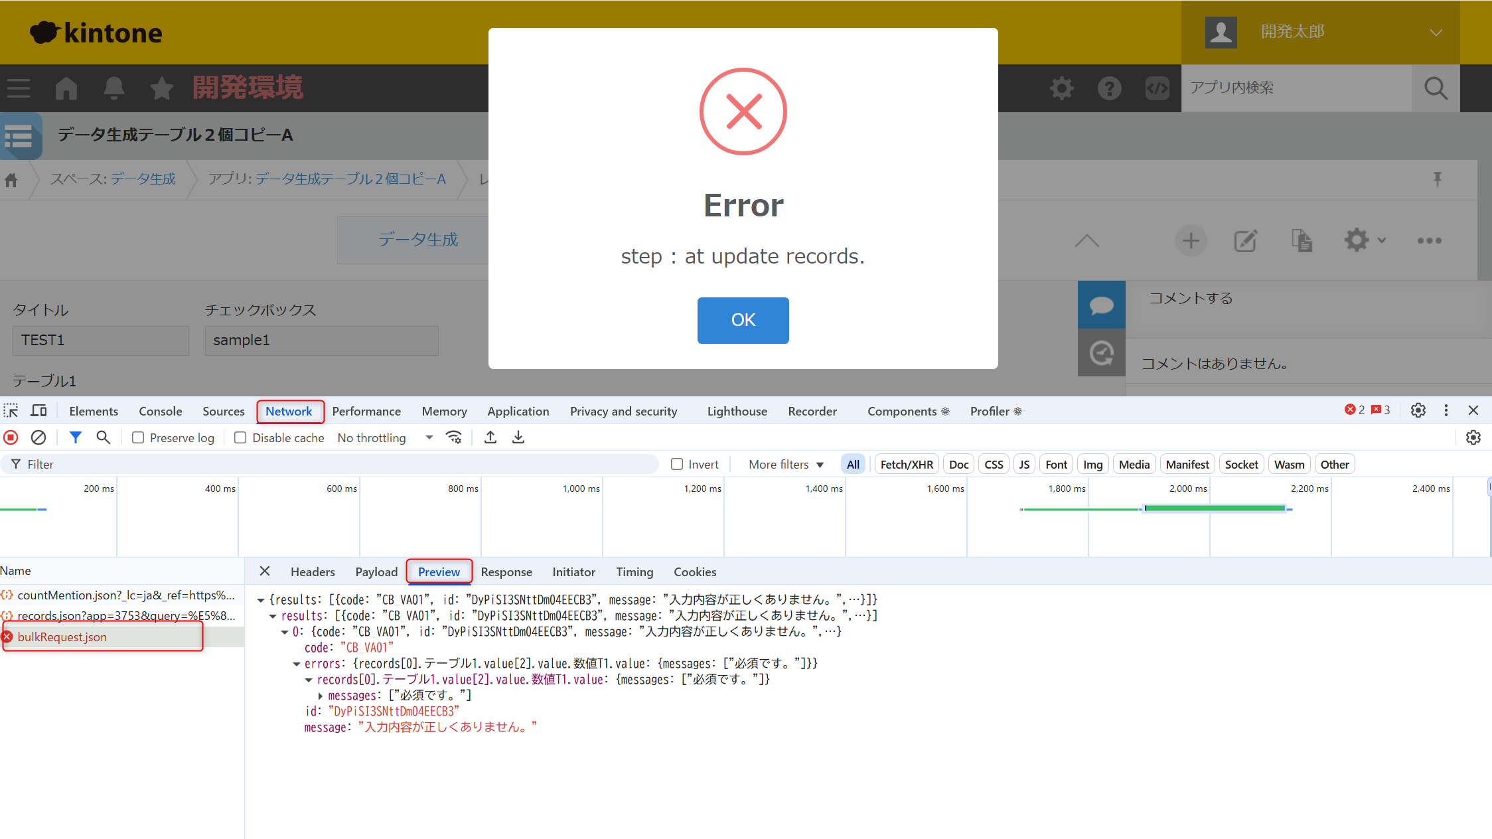Activate the inspect element picker icon
Viewport: 1492px width, 839px height.
pyautogui.click(x=11, y=411)
